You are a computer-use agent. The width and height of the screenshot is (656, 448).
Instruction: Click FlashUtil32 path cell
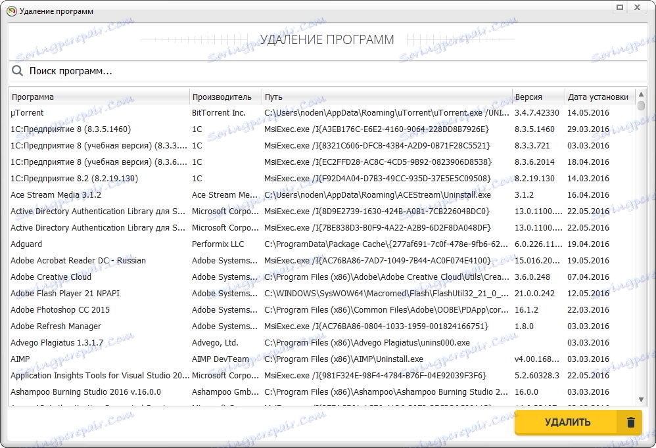pos(387,294)
